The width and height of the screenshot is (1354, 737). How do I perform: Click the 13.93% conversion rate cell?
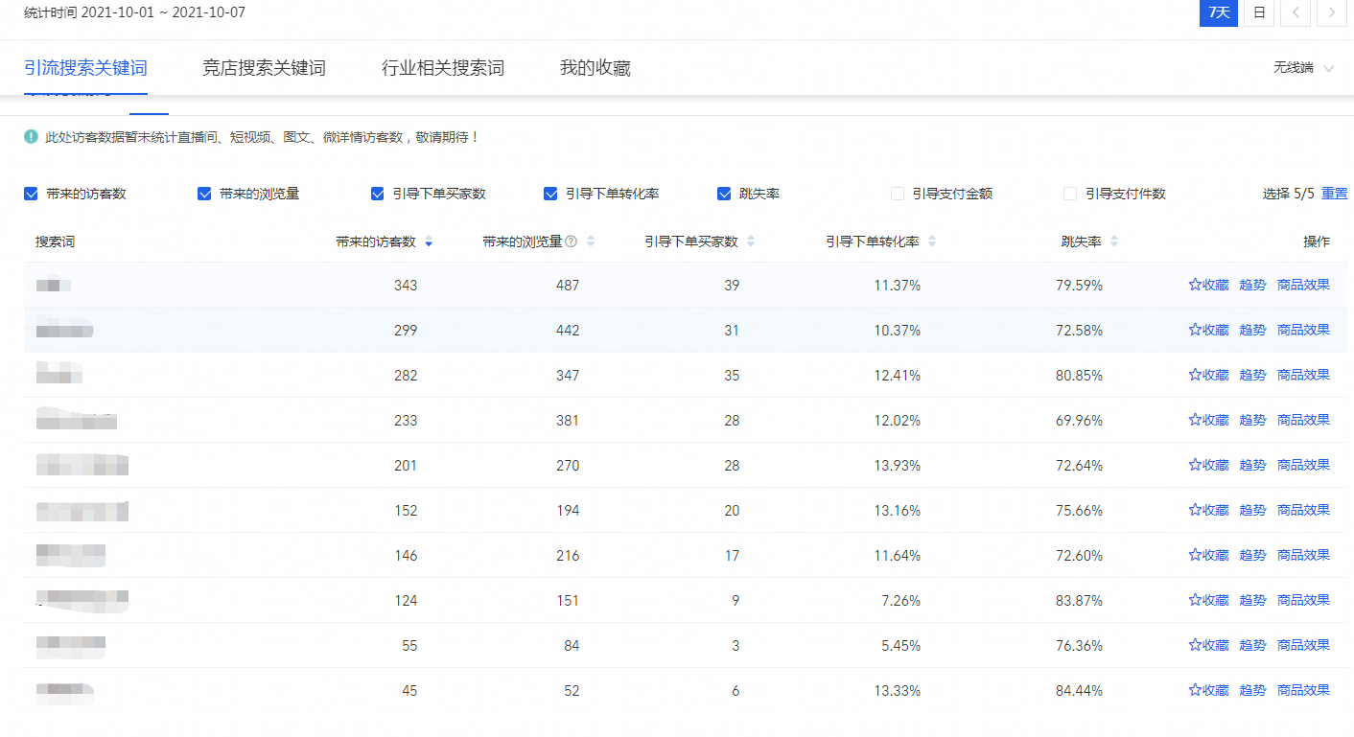tap(897, 466)
